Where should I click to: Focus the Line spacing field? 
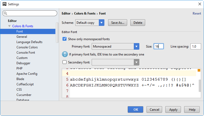196,47
